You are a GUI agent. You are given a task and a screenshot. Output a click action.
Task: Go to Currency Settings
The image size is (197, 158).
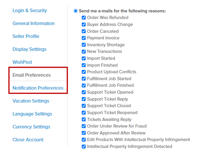(x=31, y=127)
